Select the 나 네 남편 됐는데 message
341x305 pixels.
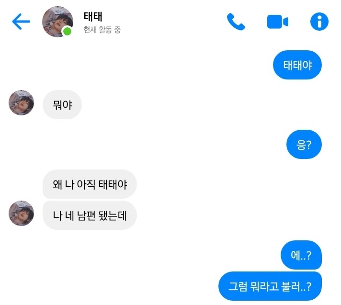pos(90,215)
